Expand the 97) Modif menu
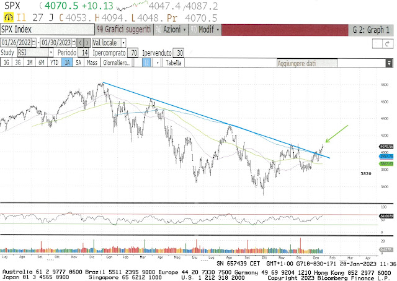Image resolution: width=397 pixels, height=281 pixels. [205, 30]
